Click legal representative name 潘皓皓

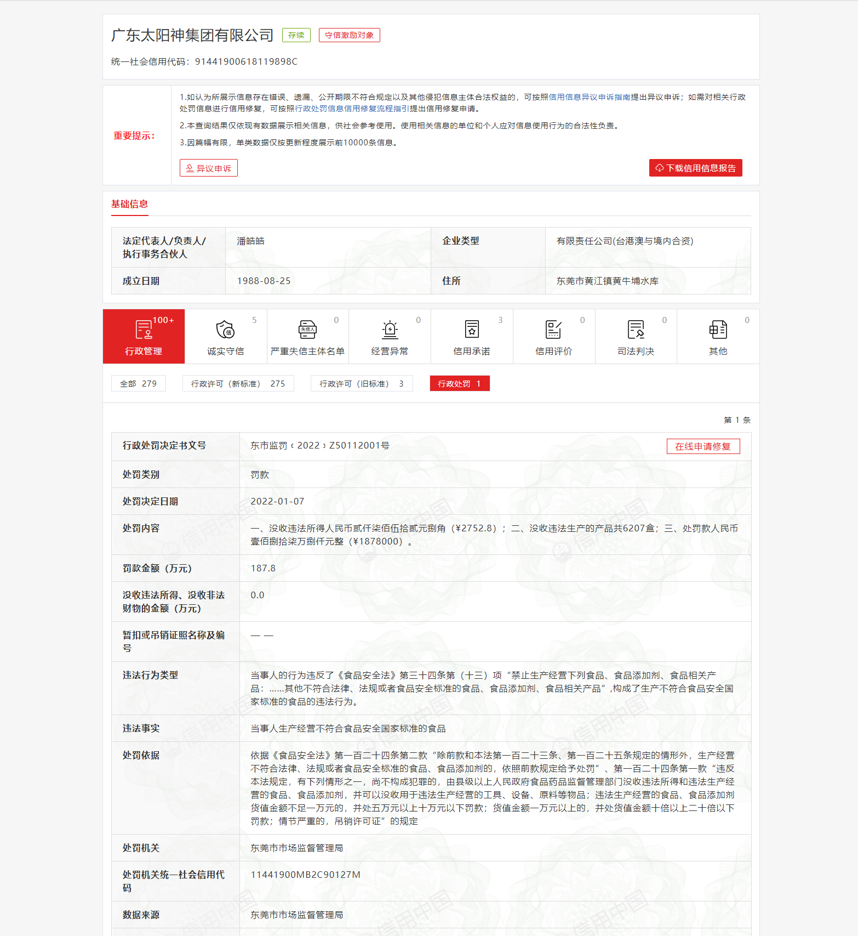pyautogui.click(x=250, y=241)
